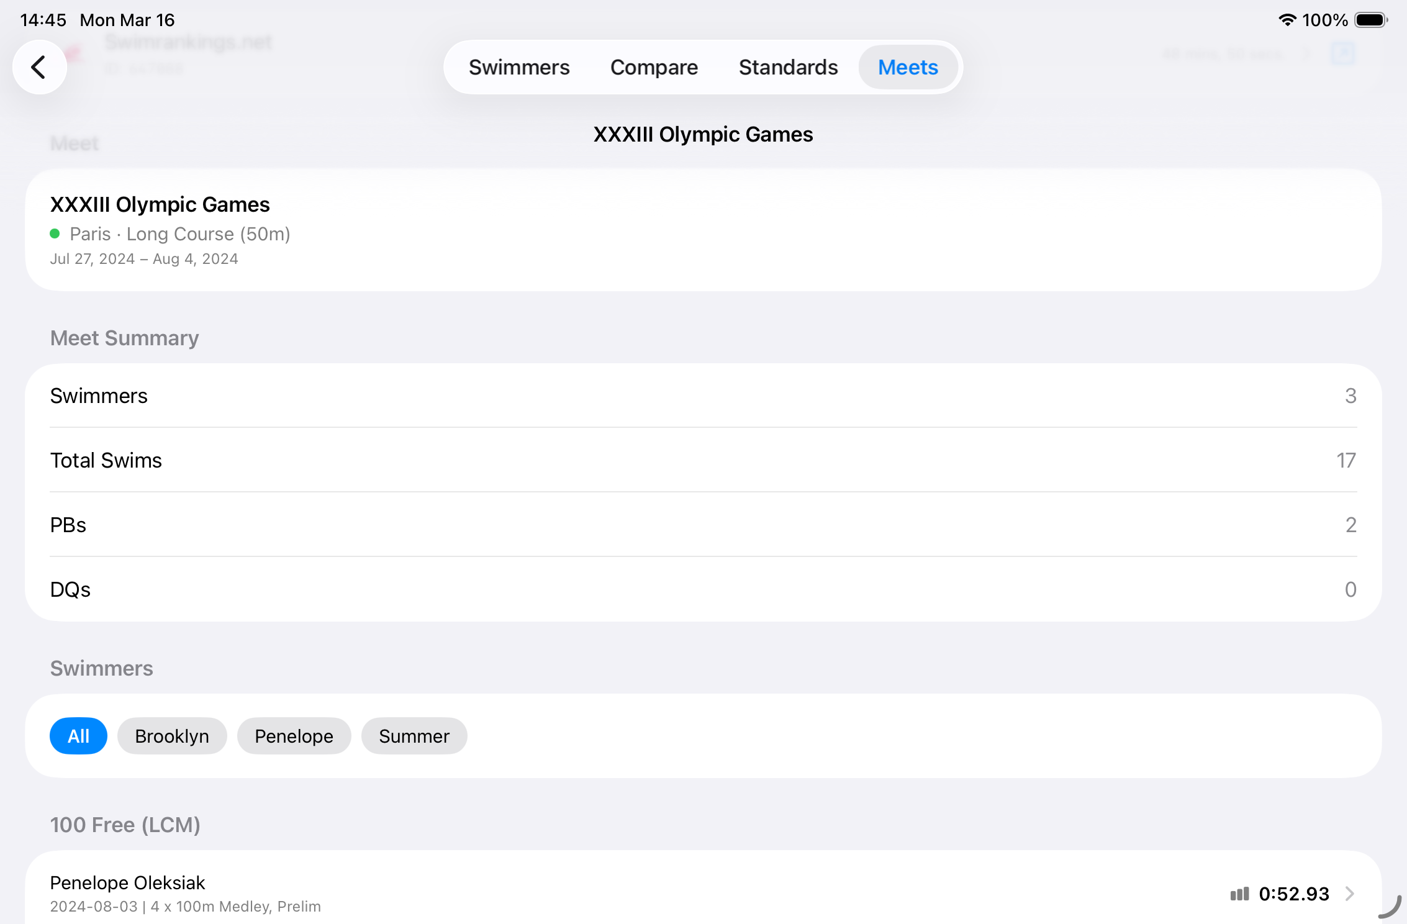Click the Swimmers count row

pyautogui.click(x=703, y=396)
